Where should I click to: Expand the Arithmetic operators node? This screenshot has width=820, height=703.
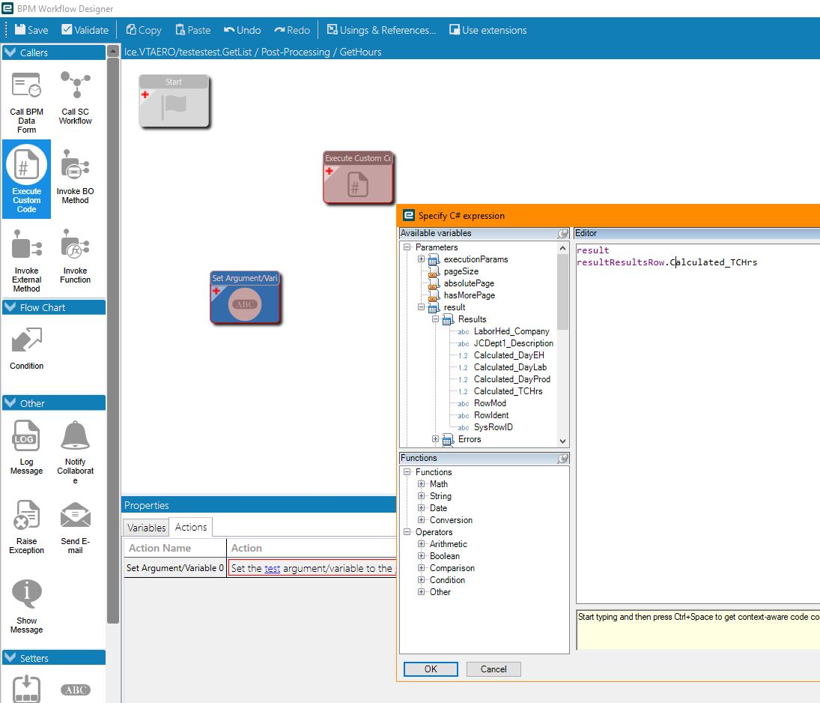[421, 544]
